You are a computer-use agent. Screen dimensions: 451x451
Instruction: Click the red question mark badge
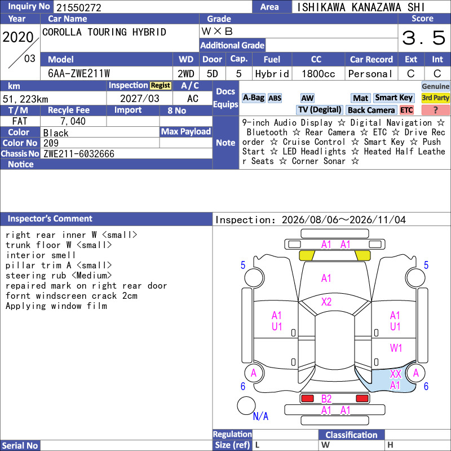pos(435,110)
